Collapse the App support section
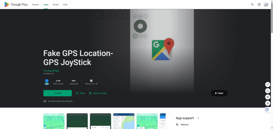The width and height of the screenshot is (273, 129). click(198, 118)
